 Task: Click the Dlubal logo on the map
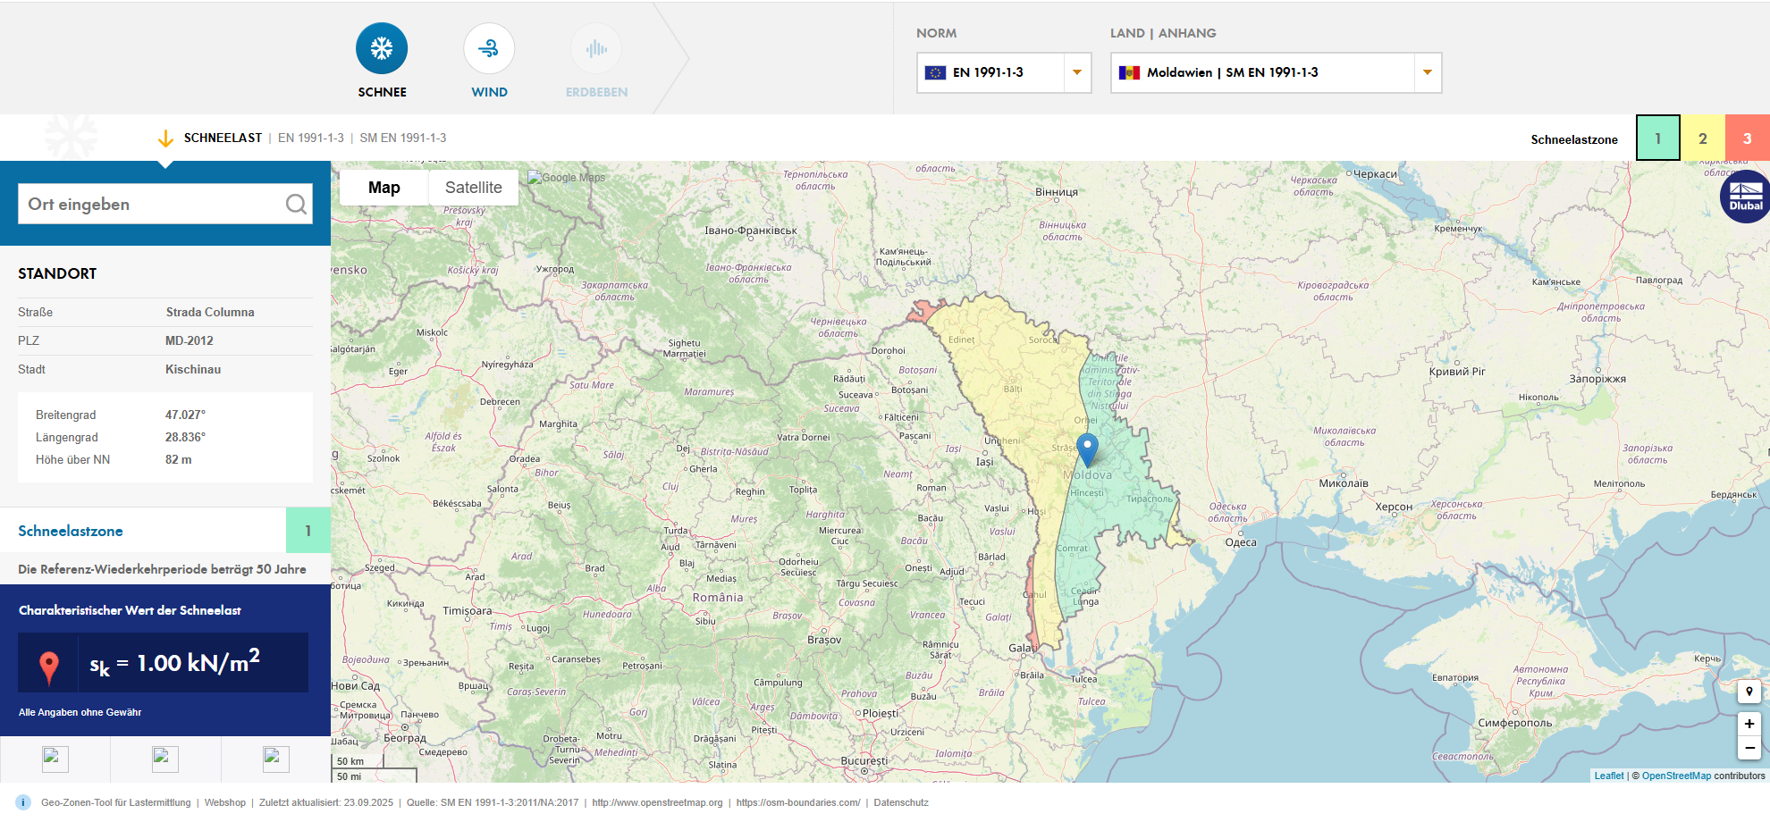(x=1744, y=195)
